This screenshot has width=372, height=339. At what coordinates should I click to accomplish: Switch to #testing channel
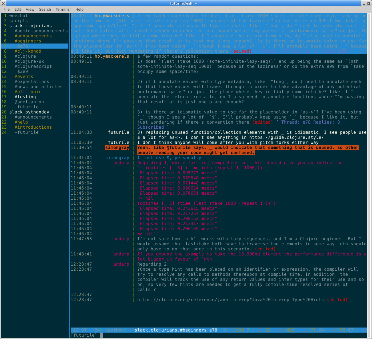tap(25, 97)
